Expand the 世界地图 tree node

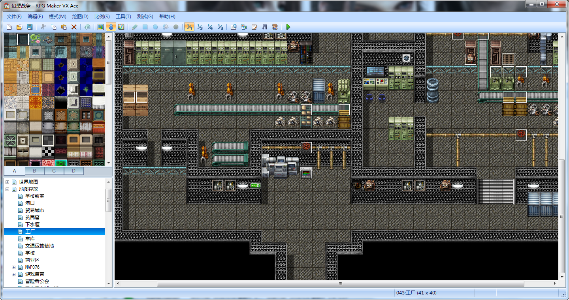click(x=7, y=182)
